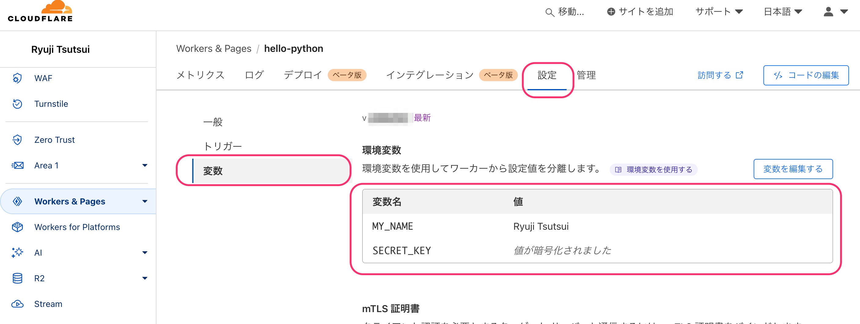Click the R2 database icon
860x324 pixels.
click(x=17, y=278)
